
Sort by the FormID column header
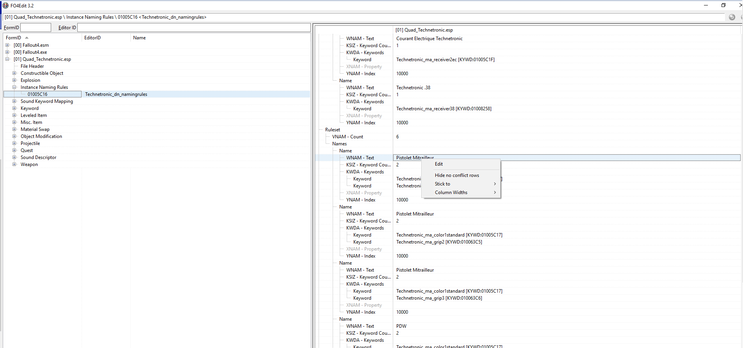(x=43, y=38)
